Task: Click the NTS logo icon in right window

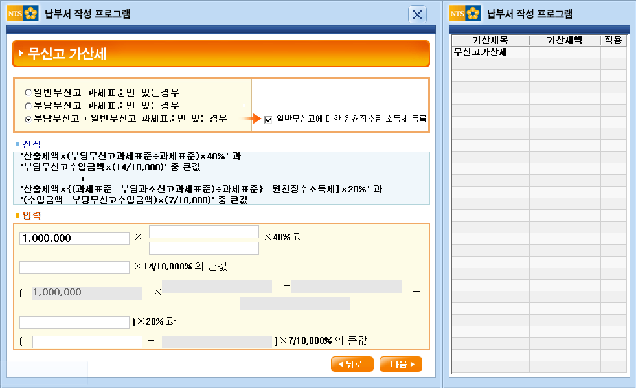Action: pos(465,14)
